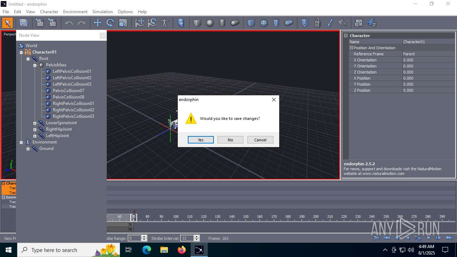This screenshot has width=457, height=257.
Task: Click No in save dialog
Action: point(230,140)
